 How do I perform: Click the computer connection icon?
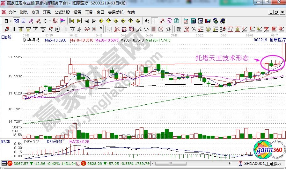coord(223,21)
